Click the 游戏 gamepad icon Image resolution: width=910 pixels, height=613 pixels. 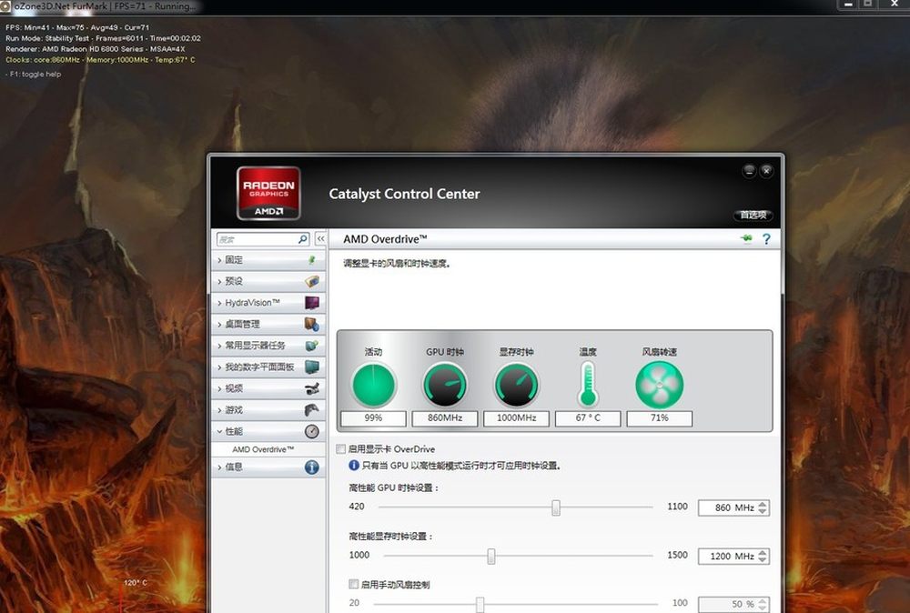[311, 410]
